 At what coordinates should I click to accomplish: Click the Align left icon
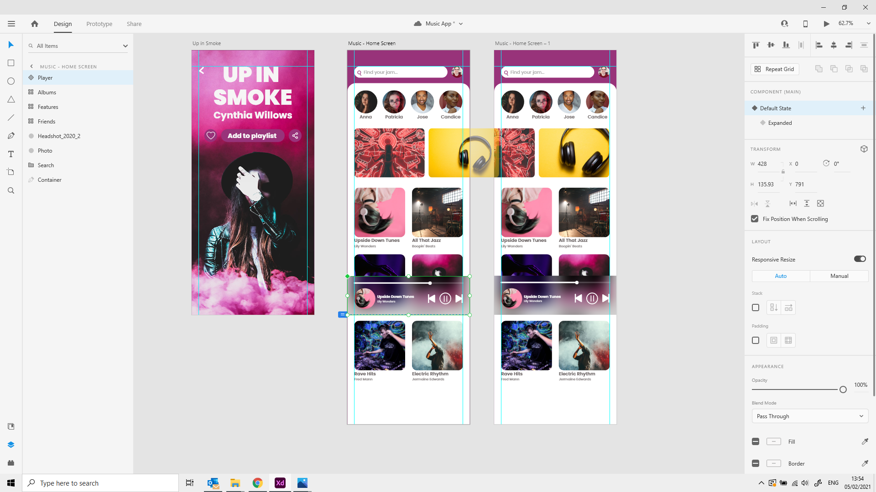pos(819,45)
